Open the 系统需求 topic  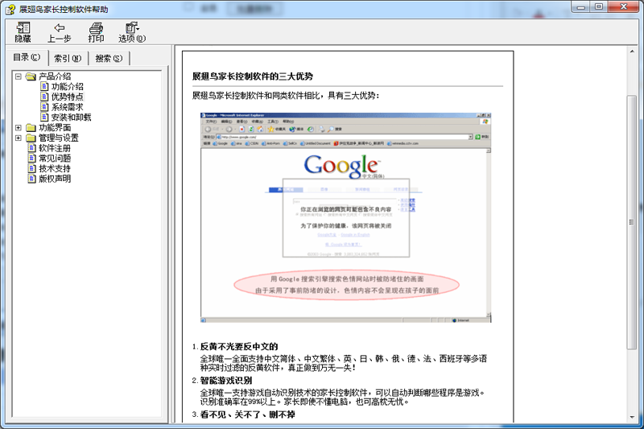tap(68, 107)
